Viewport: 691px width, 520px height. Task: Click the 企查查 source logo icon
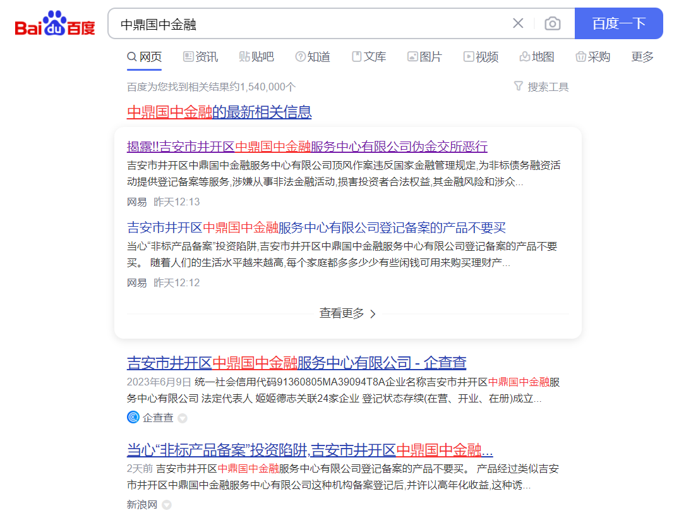point(133,417)
